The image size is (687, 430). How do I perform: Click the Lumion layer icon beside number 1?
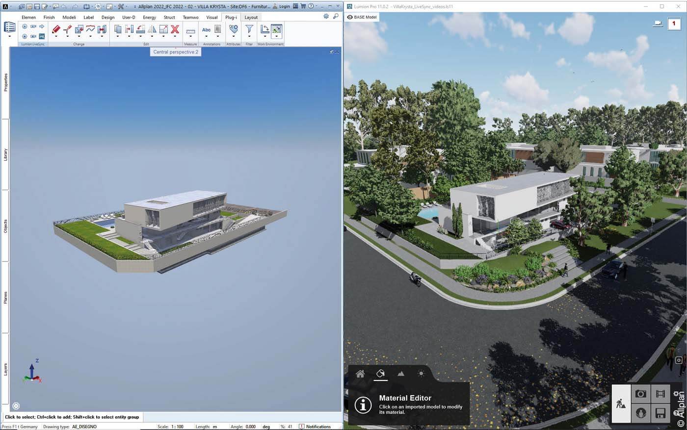[x=658, y=24]
